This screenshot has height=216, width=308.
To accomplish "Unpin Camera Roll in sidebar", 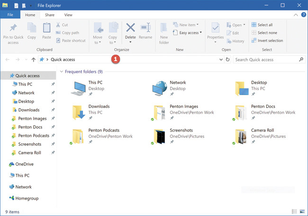I will tap(53, 153).
